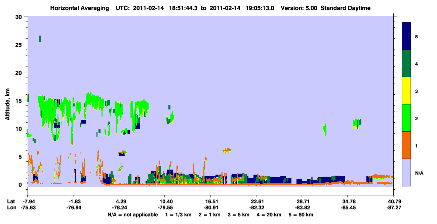Click the yellow colorbar segment for level 3
This screenshot has width=437, height=224.
[x=406, y=91]
